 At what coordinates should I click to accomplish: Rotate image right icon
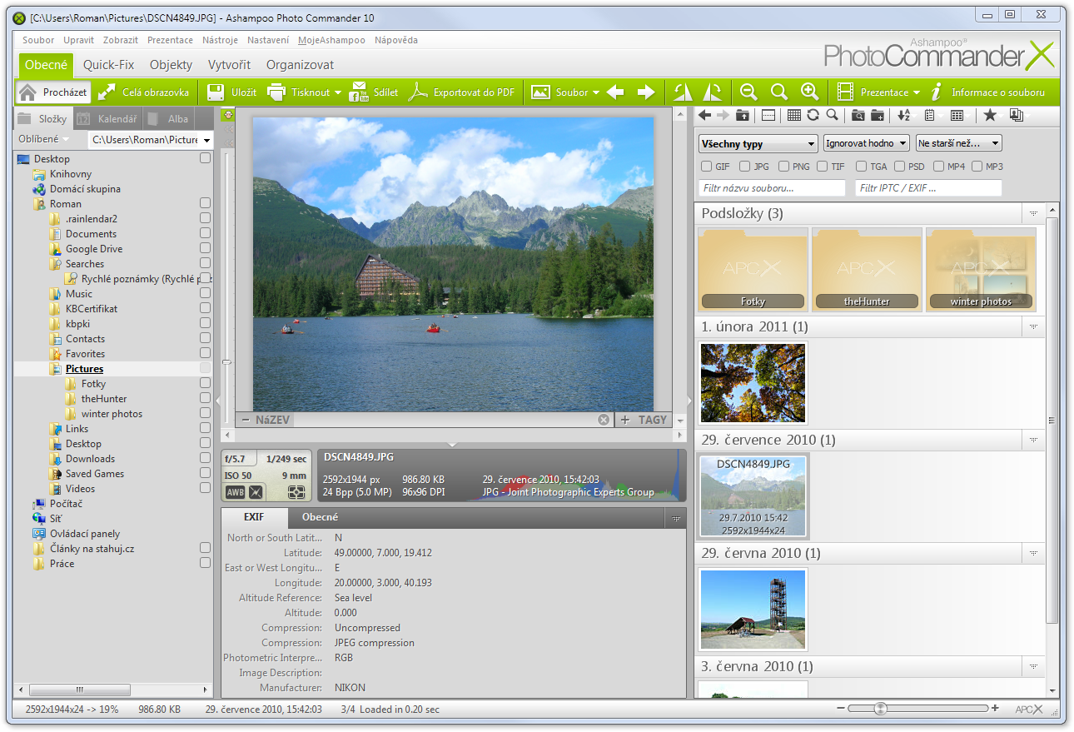point(713,92)
